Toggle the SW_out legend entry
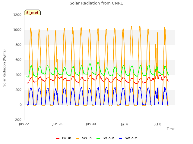The image size is (193, 144). [x=128, y=138]
